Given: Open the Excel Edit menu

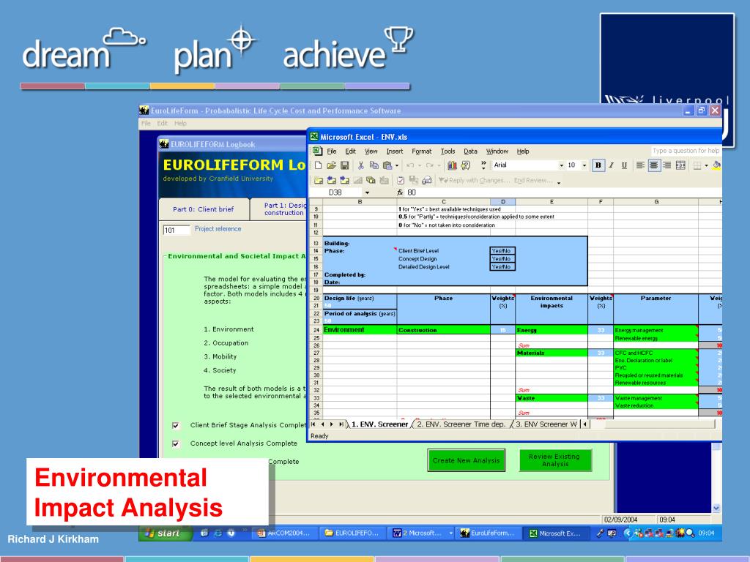Looking at the screenshot, I should tap(350, 151).
